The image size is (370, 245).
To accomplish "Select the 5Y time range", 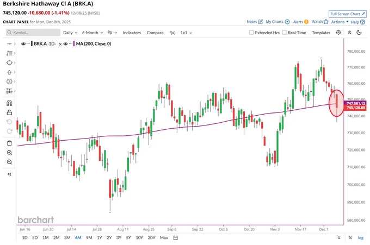I will tap(128, 238).
